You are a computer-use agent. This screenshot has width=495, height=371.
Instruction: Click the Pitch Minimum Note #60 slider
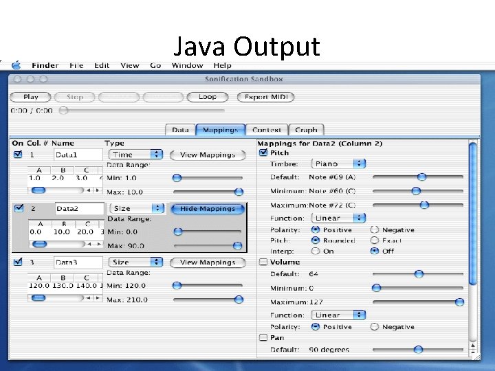(418, 191)
